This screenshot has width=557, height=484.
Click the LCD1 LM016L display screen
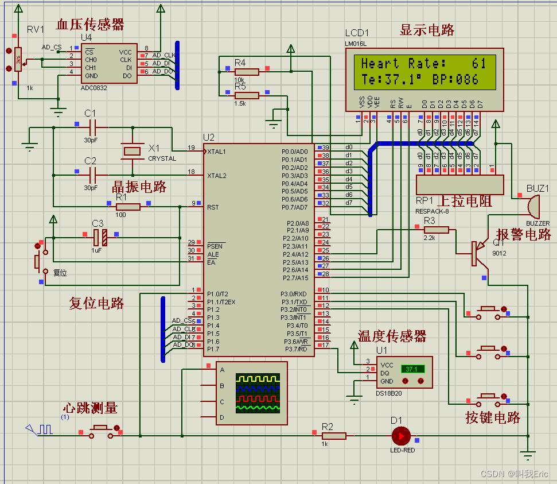click(425, 72)
